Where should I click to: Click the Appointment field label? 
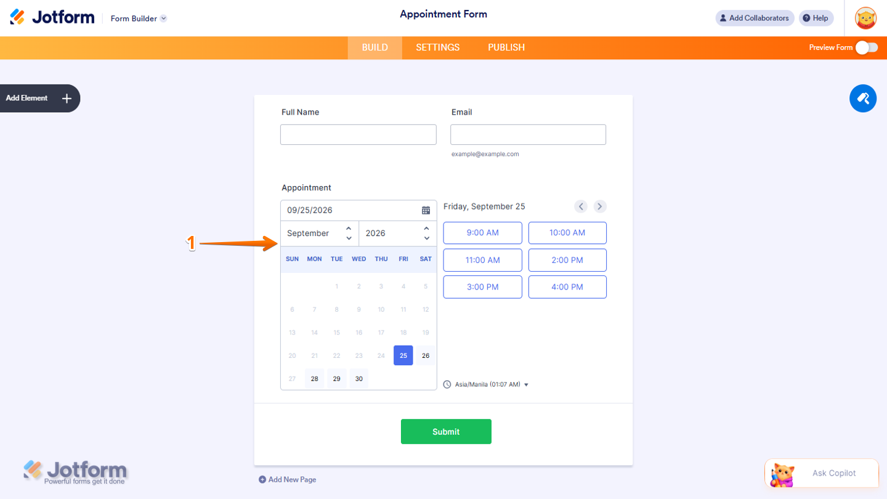coord(306,188)
